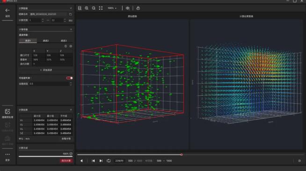This screenshot has height=171, width=306.
Task: Select the first pass tab
Action: [28, 41]
